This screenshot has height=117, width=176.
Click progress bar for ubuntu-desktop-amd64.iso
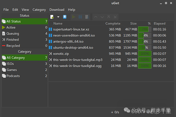[145, 48]
